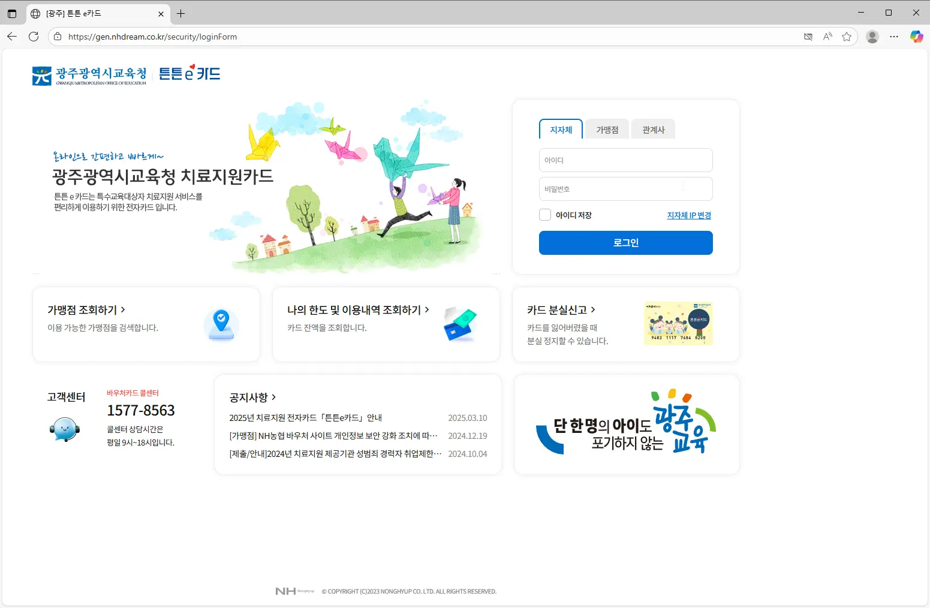Open the browser profile avatar icon
The width and height of the screenshot is (930, 608).
point(872,37)
